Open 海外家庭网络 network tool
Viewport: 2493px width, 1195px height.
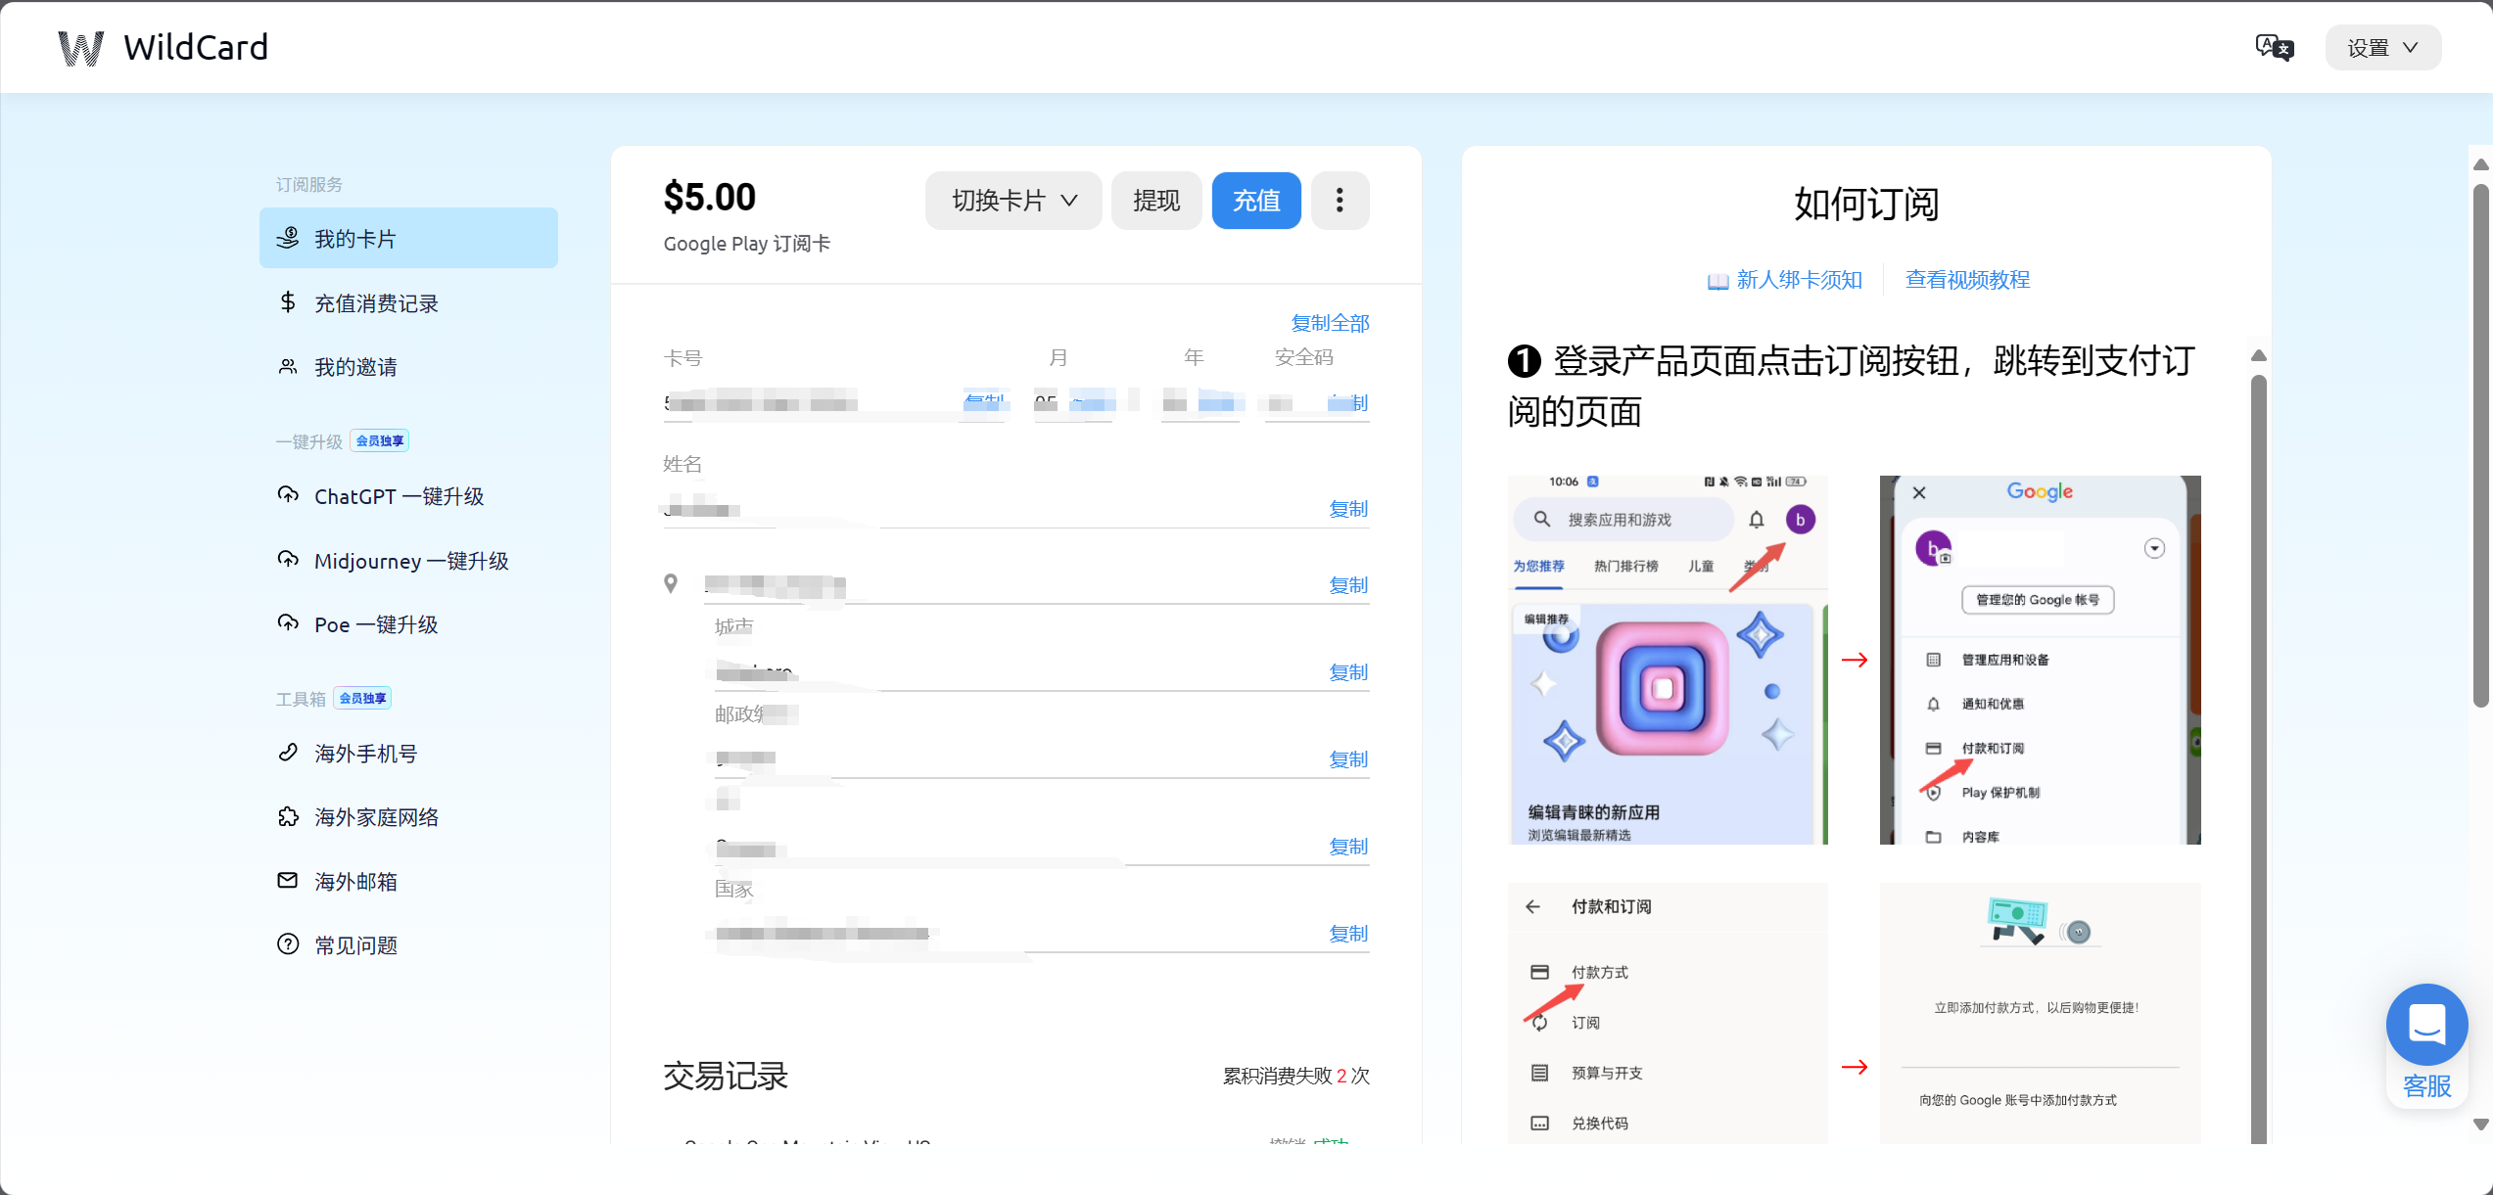point(376,817)
